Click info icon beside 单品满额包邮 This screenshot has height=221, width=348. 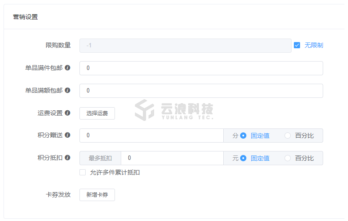pyautogui.click(x=67, y=90)
